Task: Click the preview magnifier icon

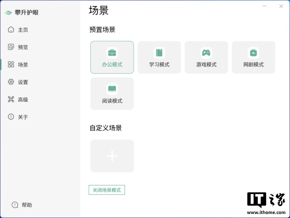Action: (x=11, y=47)
